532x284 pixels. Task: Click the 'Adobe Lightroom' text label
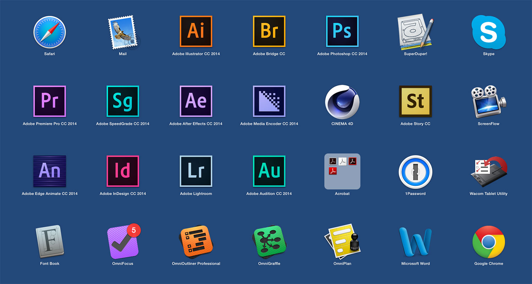[196, 194]
